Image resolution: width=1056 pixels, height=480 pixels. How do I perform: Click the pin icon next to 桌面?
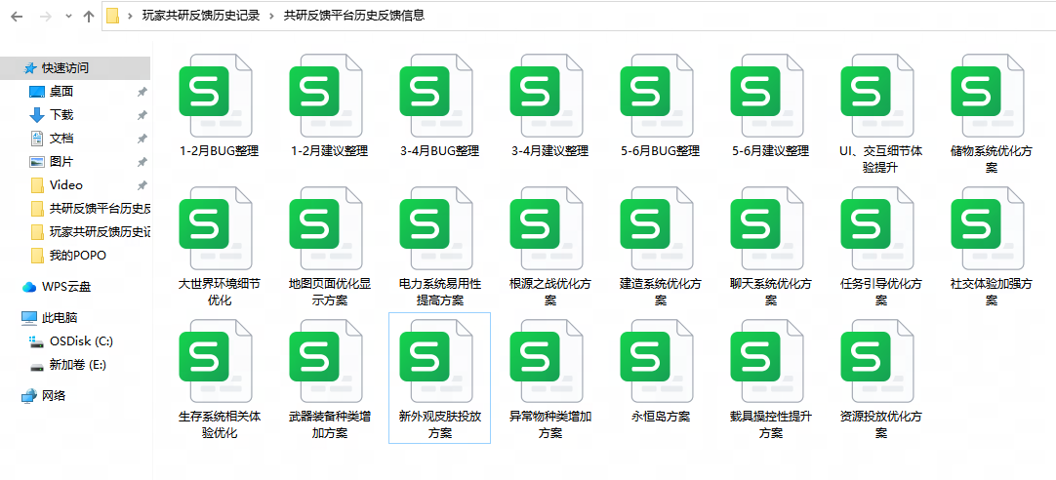click(x=142, y=93)
